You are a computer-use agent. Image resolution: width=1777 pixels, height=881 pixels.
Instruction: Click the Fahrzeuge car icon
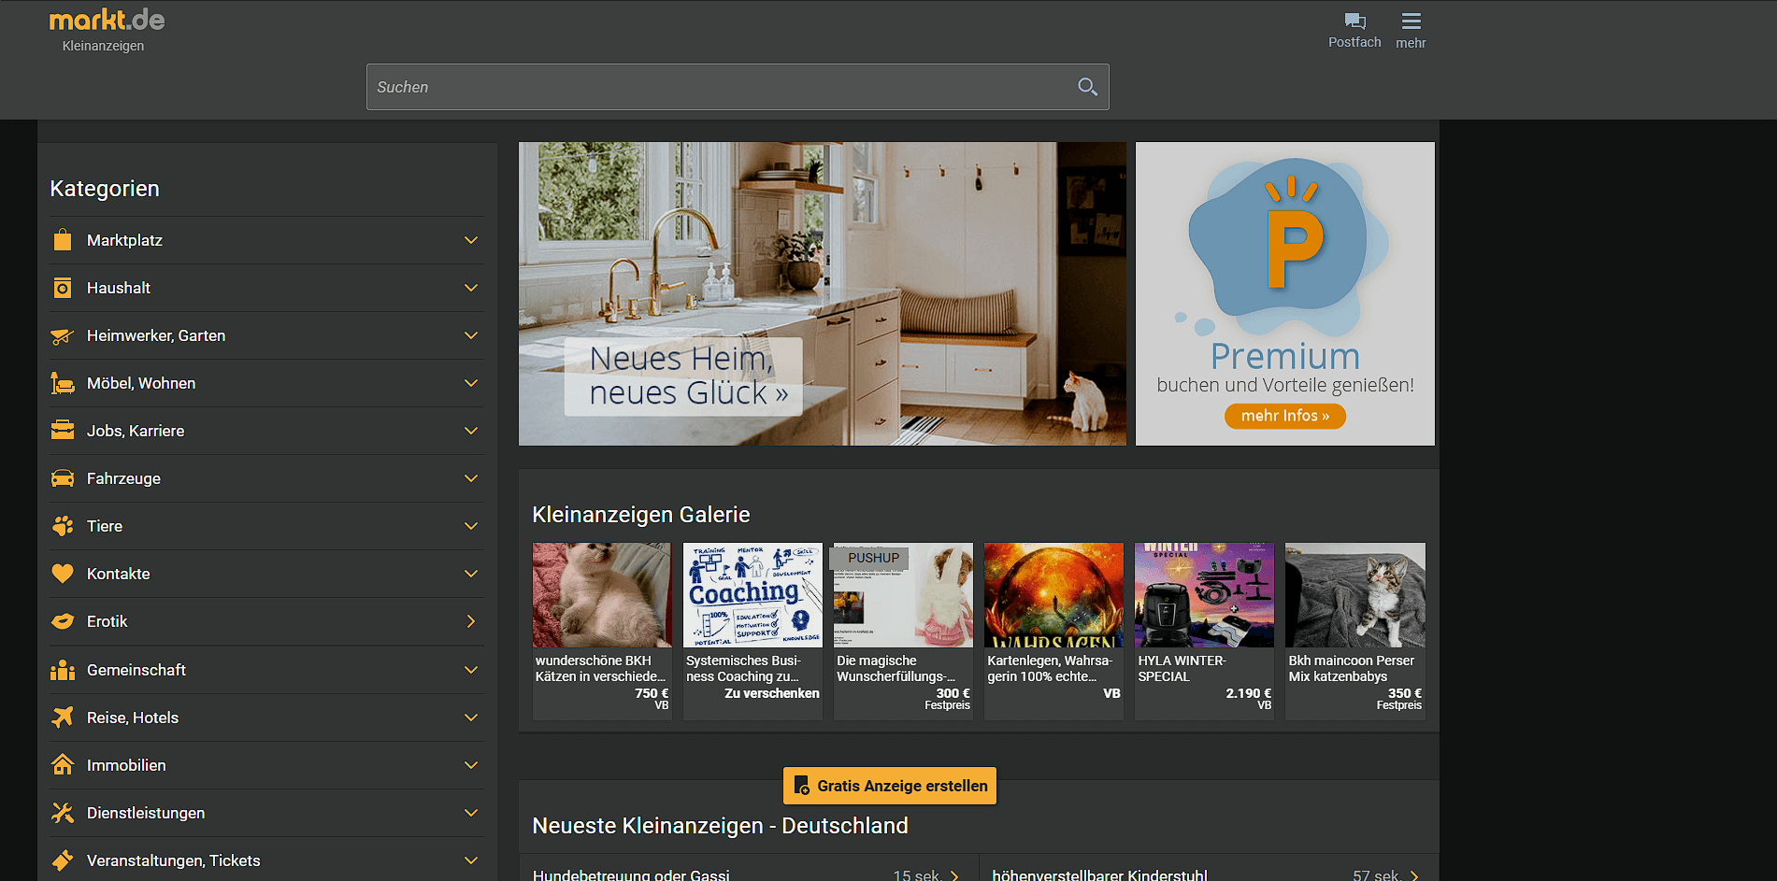point(63,478)
